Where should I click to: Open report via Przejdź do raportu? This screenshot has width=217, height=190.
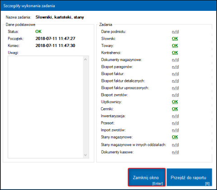[189, 177]
